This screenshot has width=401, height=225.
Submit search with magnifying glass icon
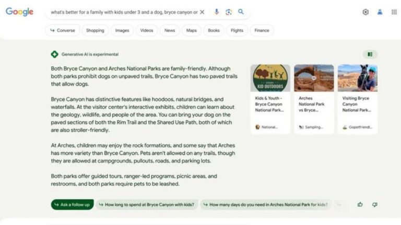pyautogui.click(x=241, y=12)
